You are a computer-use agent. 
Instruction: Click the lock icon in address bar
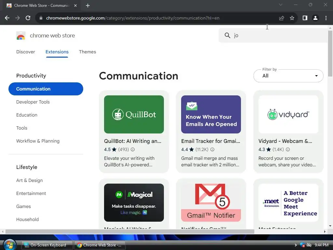pos(41,18)
